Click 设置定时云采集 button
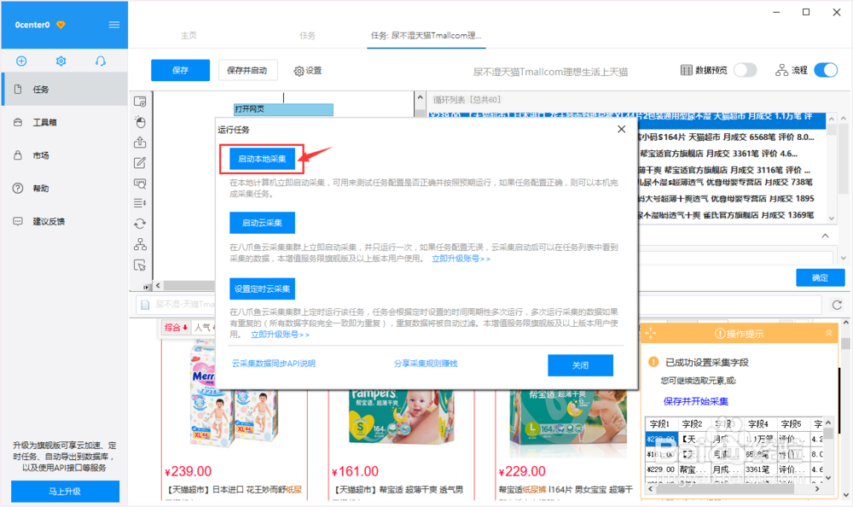The height and width of the screenshot is (507, 853). point(262,288)
